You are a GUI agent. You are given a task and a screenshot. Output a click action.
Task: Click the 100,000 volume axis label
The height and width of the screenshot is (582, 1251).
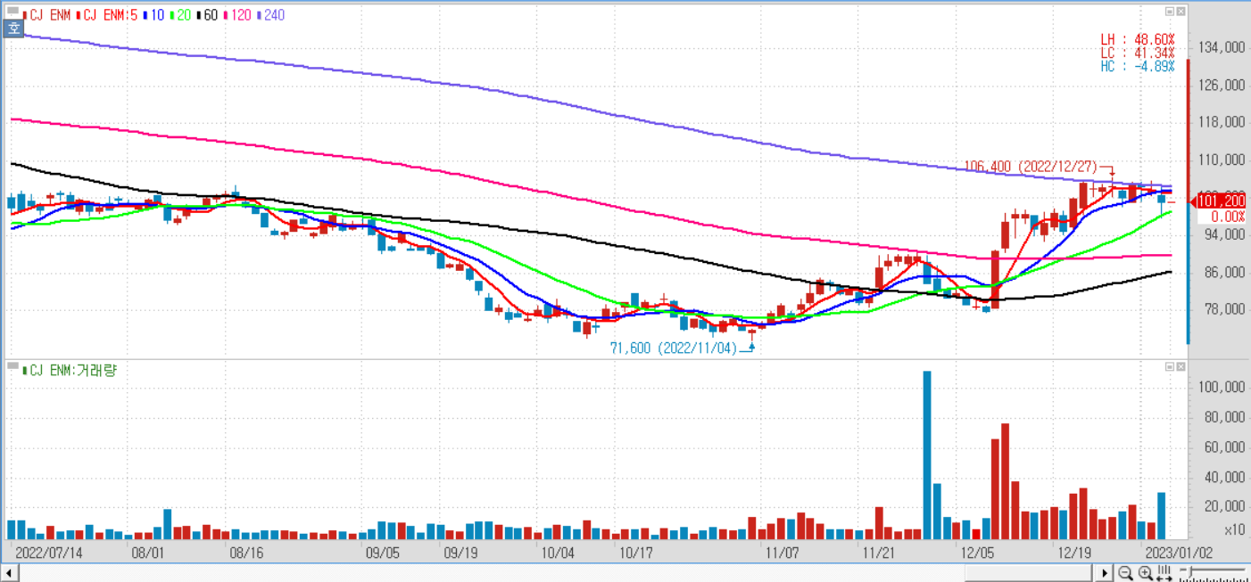tap(1222, 388)
